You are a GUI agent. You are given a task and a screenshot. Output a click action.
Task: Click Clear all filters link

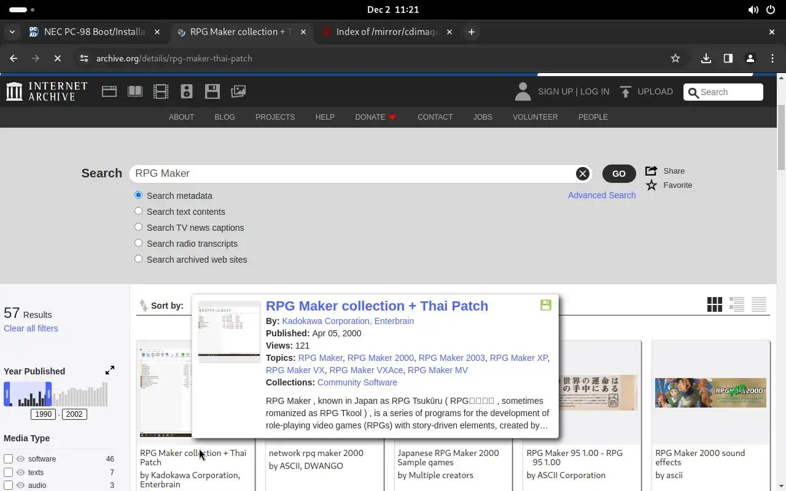pyautogui.click(x=31, y=328)
